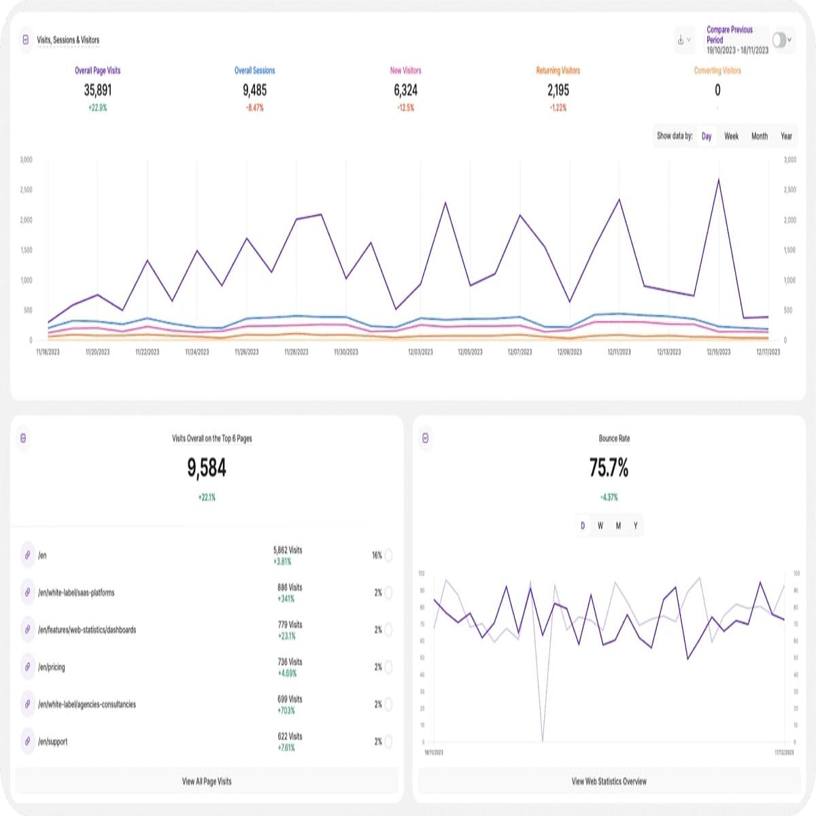This screenshot has width=816, height=816.
Task: Open the download export icon menu
Action: click(x=684, y=40)
